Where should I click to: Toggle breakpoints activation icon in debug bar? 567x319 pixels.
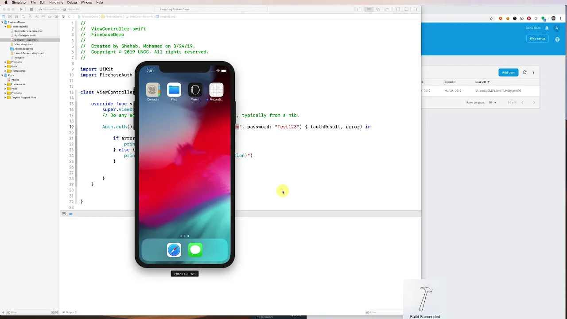pos(71,214)
